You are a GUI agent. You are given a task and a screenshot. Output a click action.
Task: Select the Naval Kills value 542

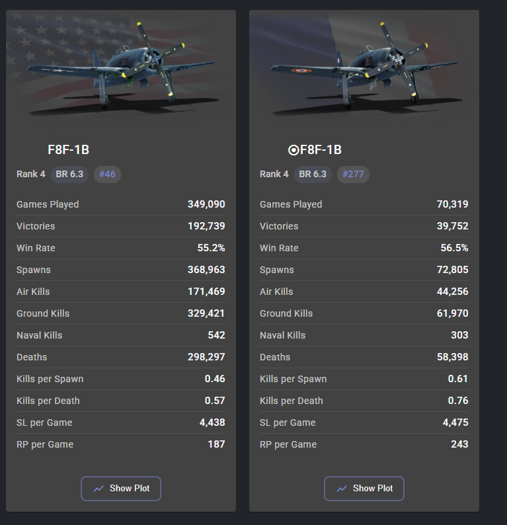pyautogui.click(x=216, y=335)
